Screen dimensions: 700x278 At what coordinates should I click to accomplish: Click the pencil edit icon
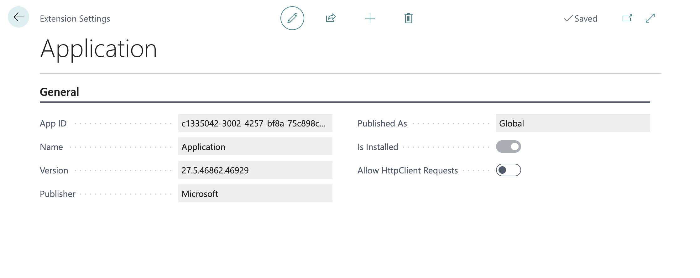coord(292,18)
